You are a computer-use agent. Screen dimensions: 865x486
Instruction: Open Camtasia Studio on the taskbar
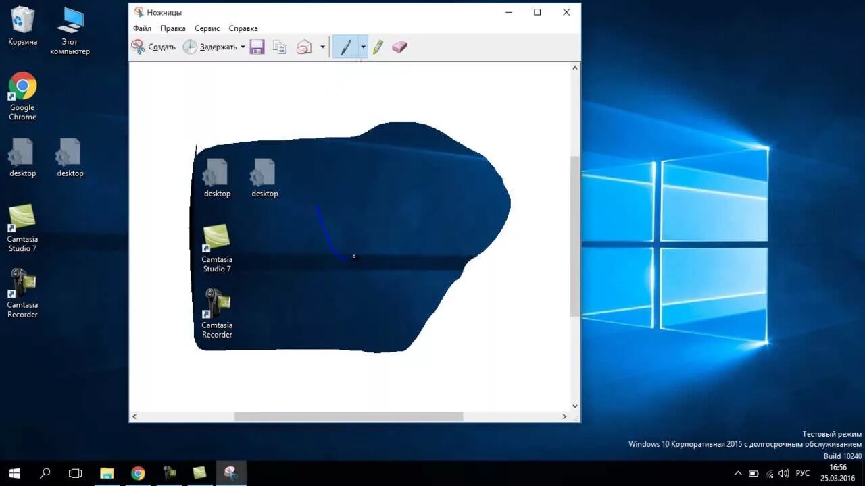point(199,473)
